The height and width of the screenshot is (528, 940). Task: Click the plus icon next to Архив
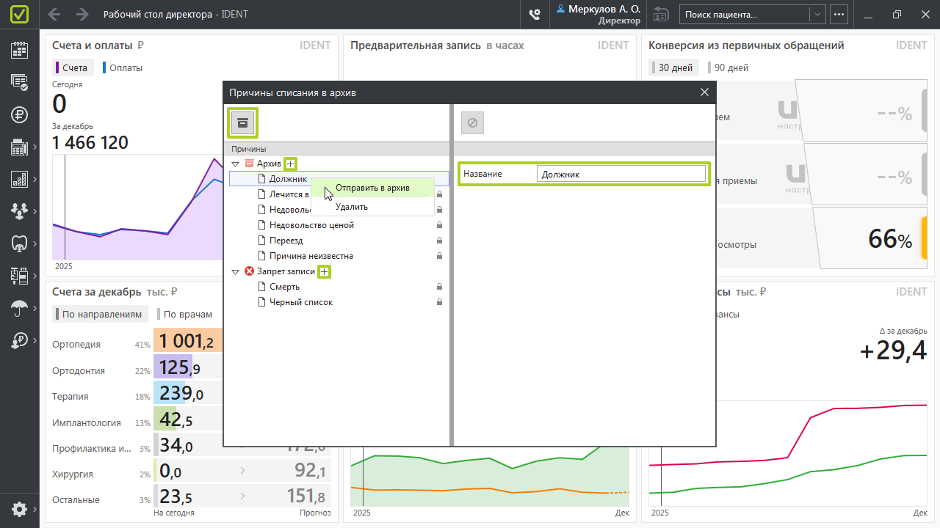click(x=291, y=164)
